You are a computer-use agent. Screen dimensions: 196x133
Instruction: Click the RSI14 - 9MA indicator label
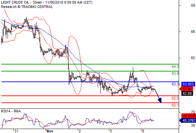point(11,111)
